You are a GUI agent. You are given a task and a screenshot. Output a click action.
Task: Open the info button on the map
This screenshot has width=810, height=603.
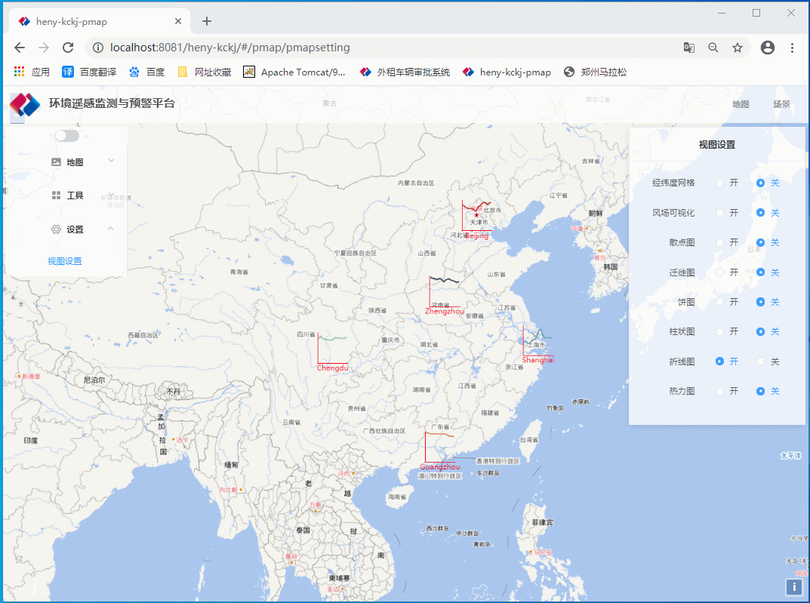[x=793, y=586]
